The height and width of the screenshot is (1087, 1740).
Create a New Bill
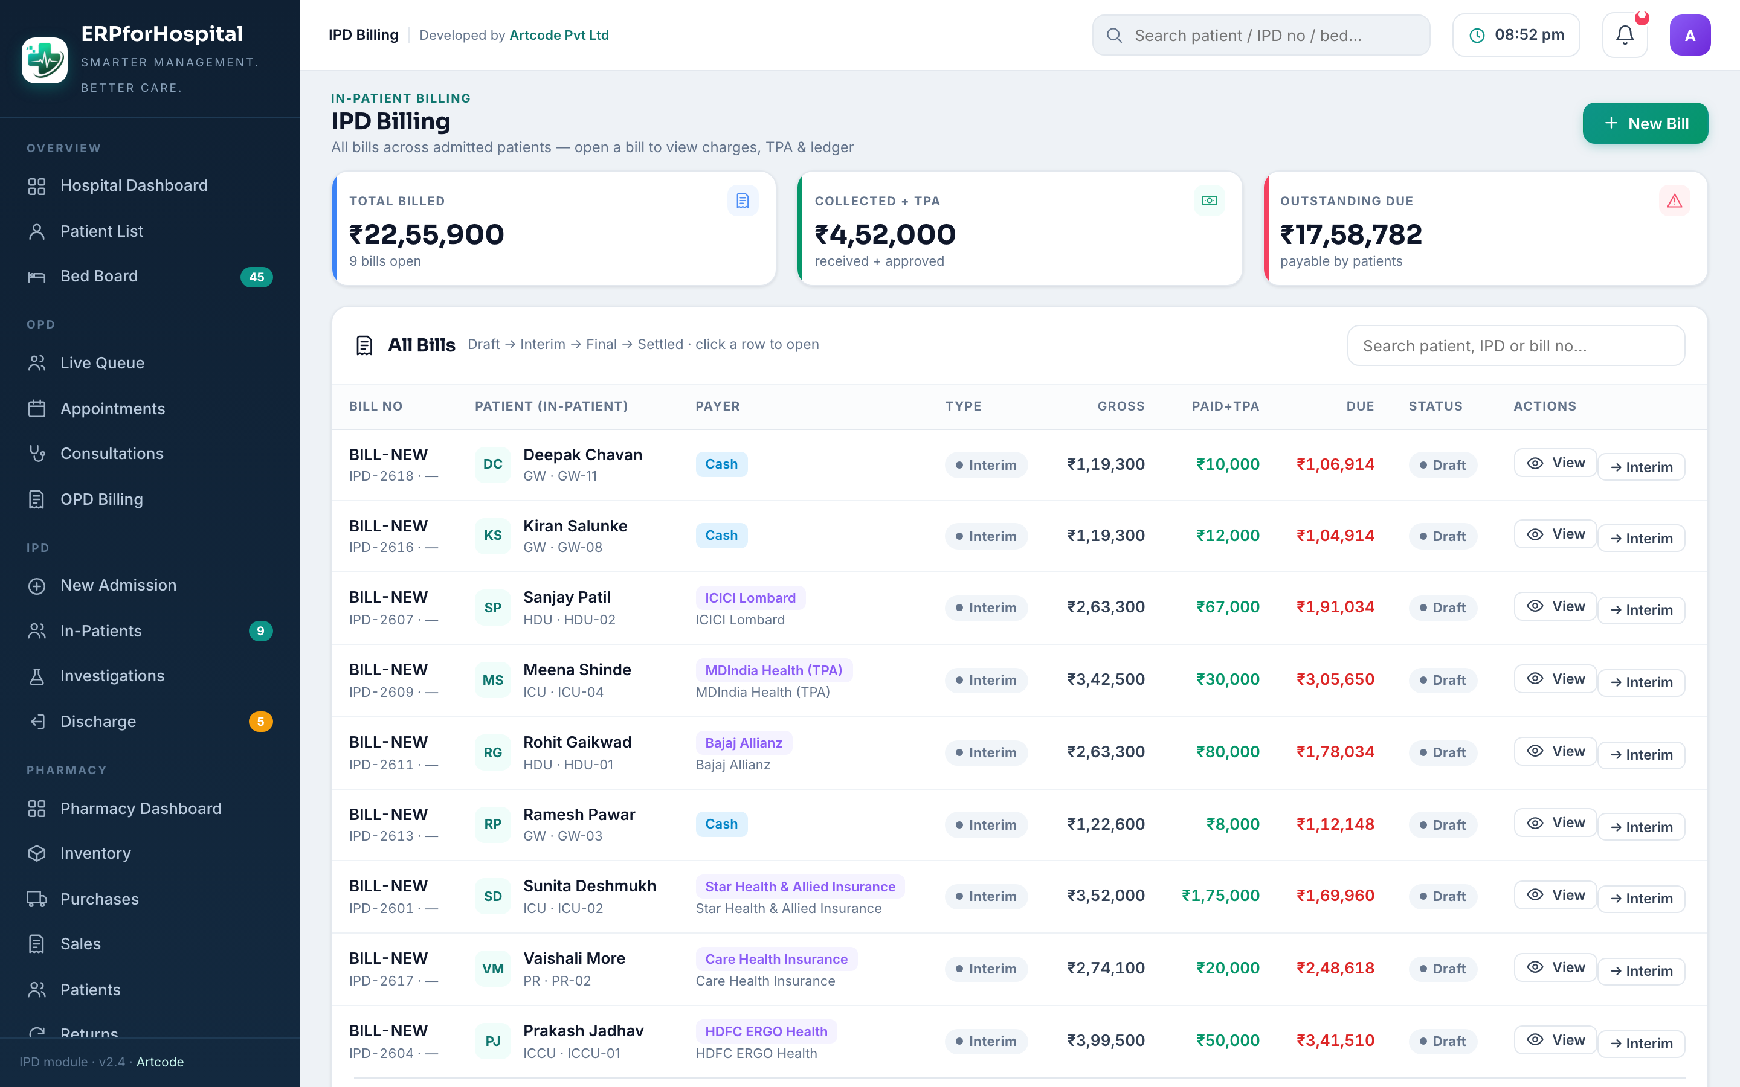[1645, 124]
